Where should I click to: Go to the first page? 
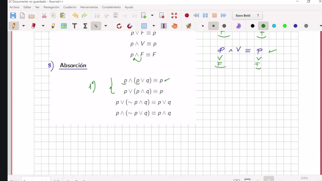tap(97, 16)
